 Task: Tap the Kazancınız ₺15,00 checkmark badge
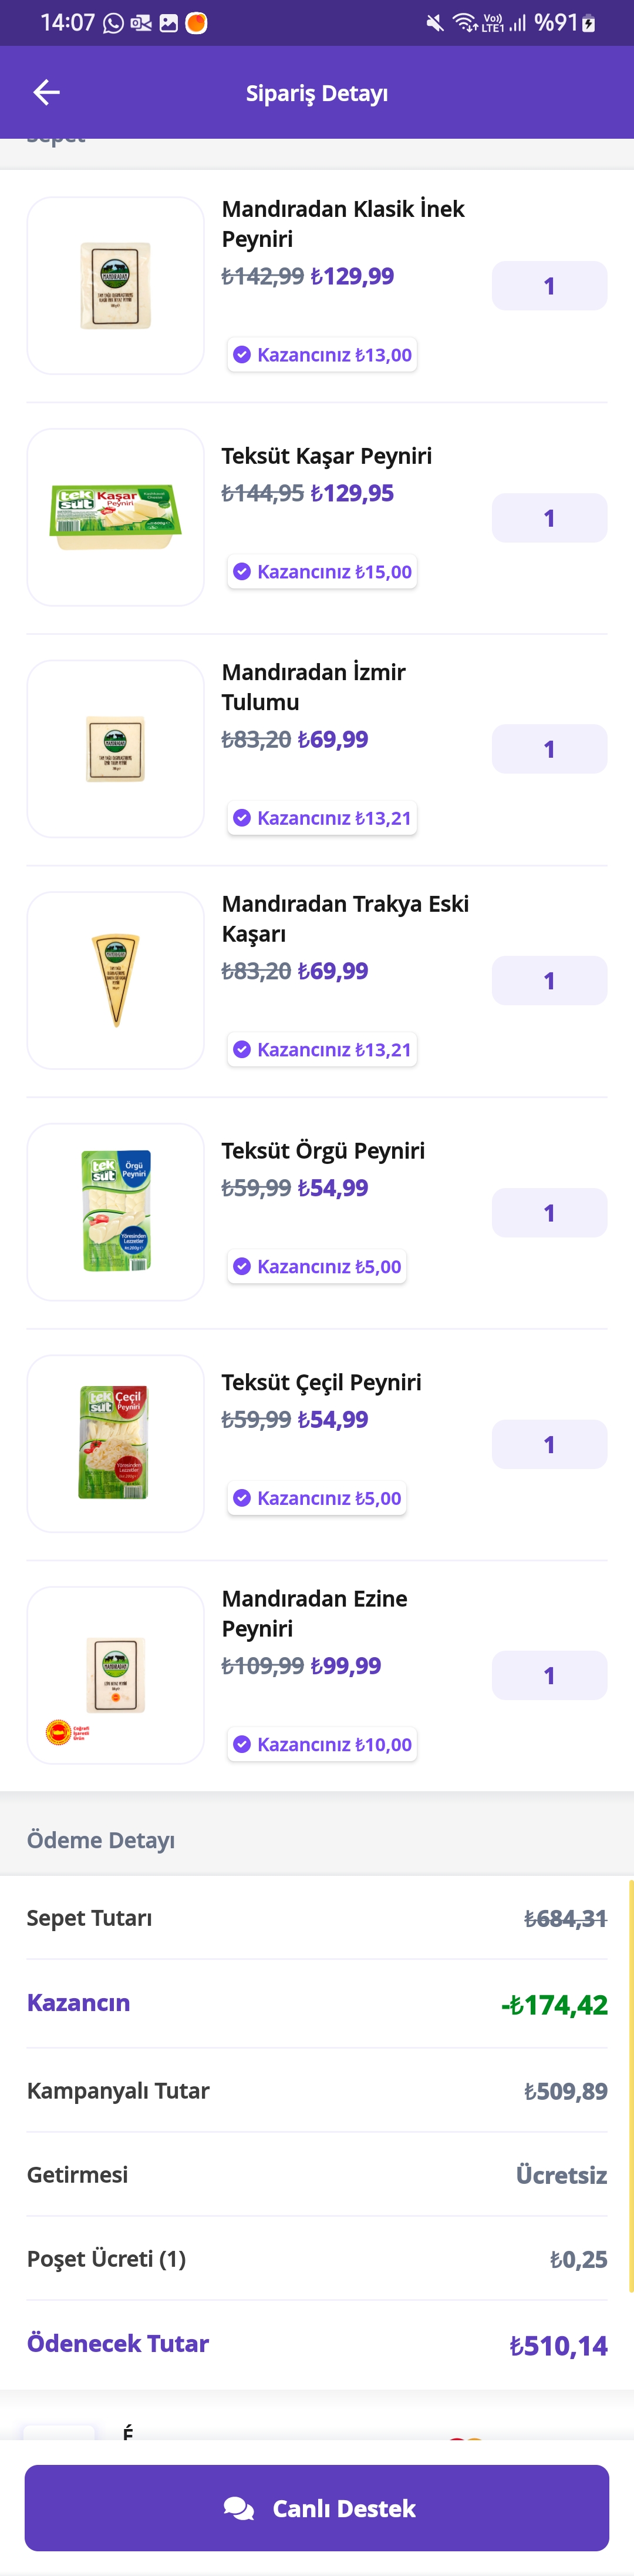coord(322,572)
